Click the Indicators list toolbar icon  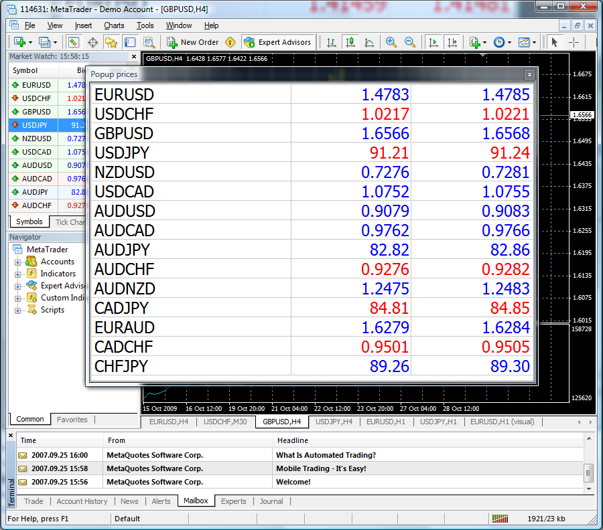point(475,42)
